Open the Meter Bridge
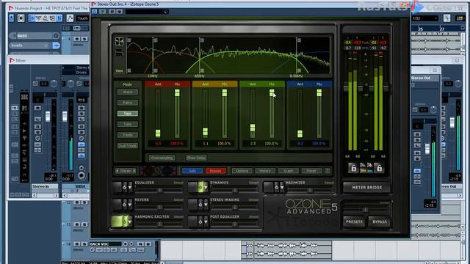The width and height of the screenshot is (470, 264). (x=366, y=188)
